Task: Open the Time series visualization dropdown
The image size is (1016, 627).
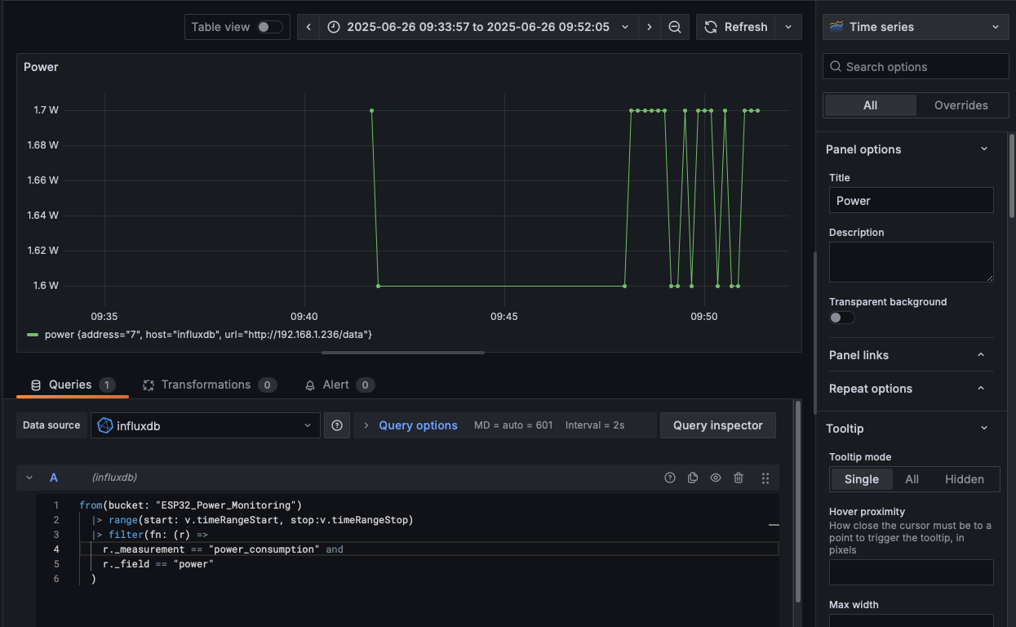Action: pos(914,27)
